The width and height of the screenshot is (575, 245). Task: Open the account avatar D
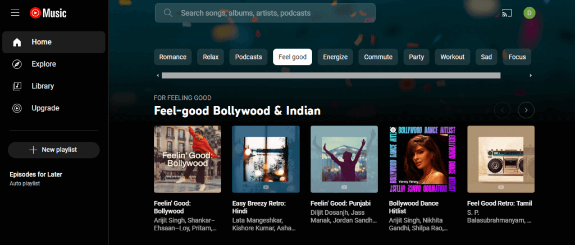point(529,13)
